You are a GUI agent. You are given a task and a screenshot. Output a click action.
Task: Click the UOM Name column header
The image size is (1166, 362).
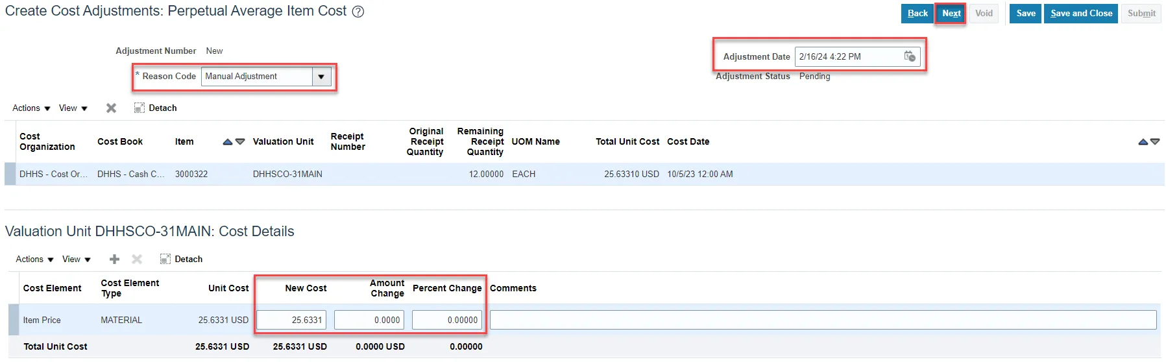pyautogui.click(x=535, y=141)
